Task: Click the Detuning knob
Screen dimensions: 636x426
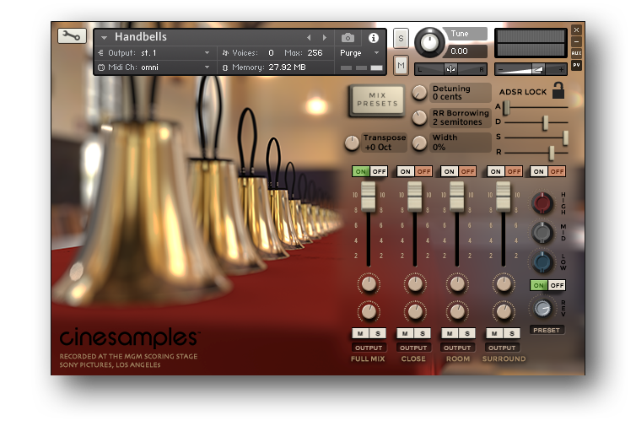Action: pyautogui.click(x=420, y=93)
